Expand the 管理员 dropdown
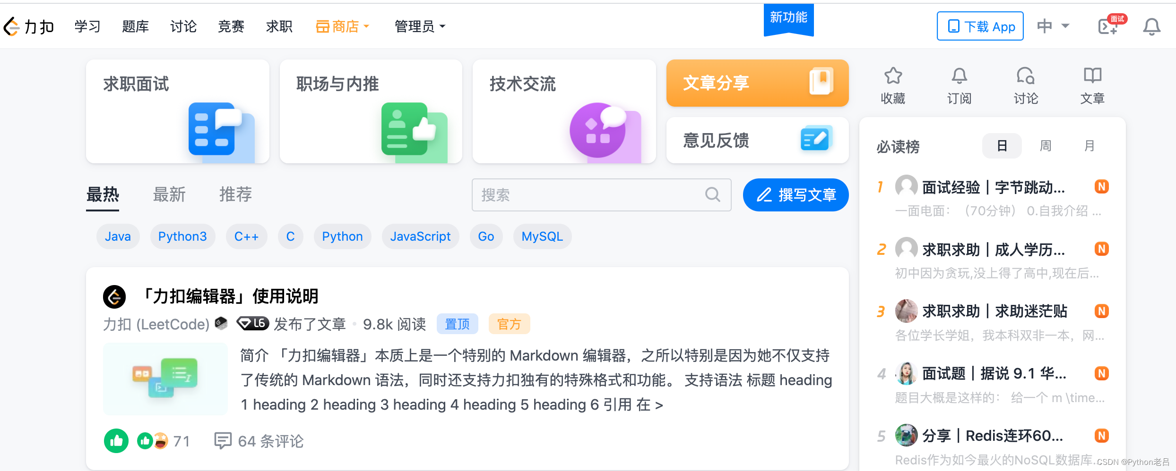1176x471 pixels. coord(420,26)
